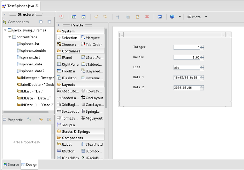The image size is (244, 170).
Task: Switch to the Design tab
Action: [29, 164]
